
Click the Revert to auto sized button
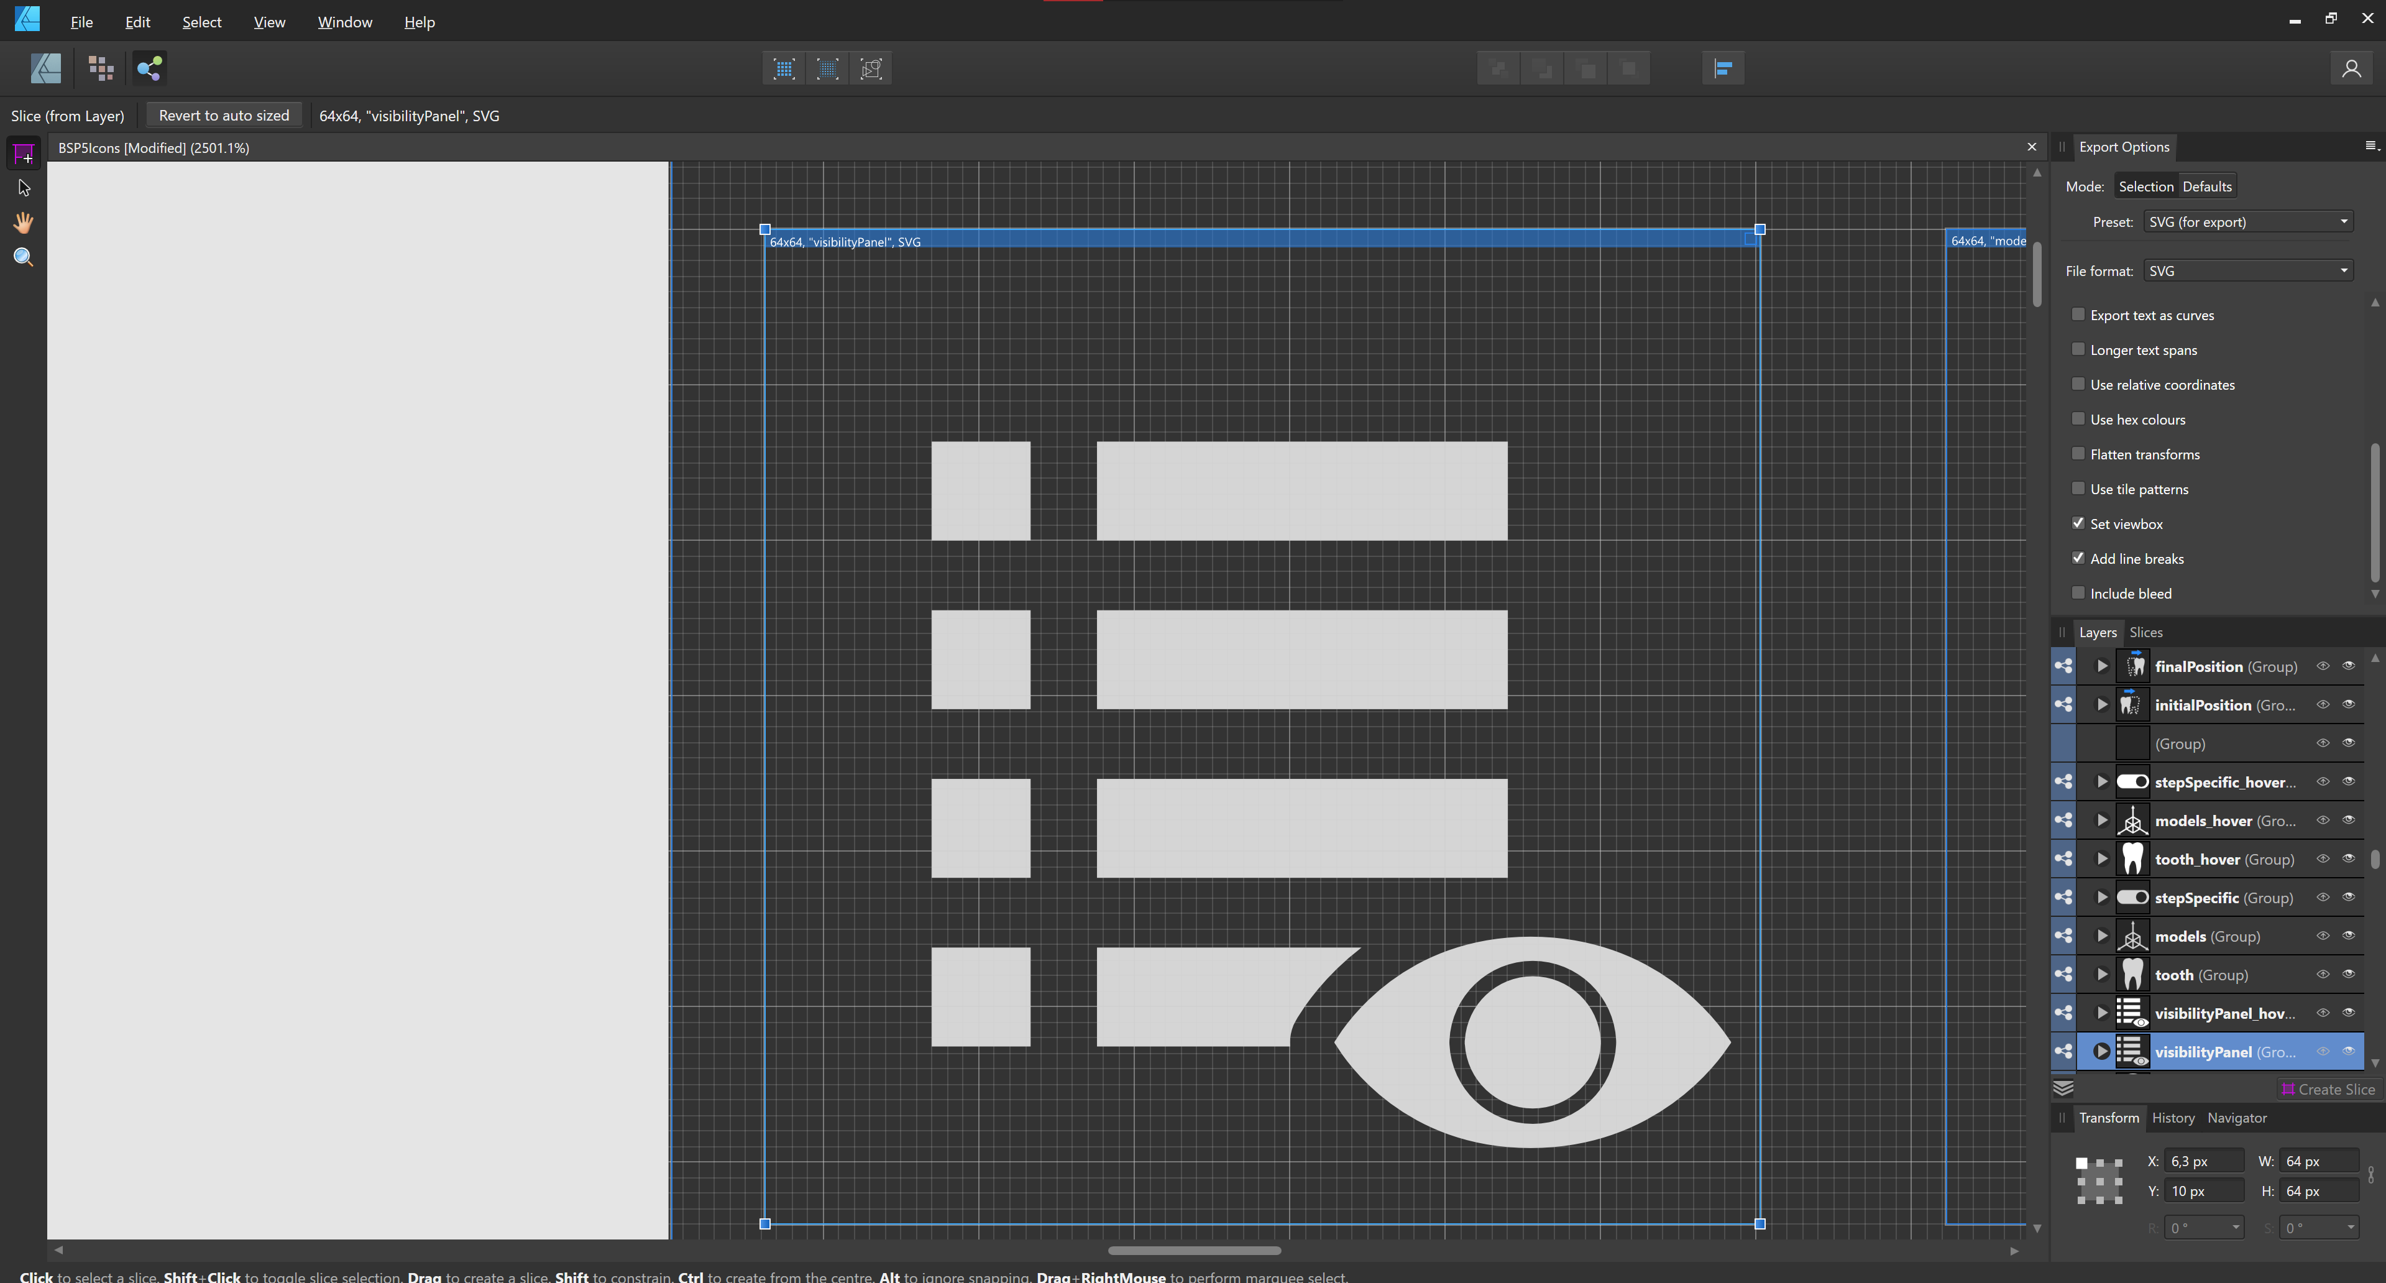(x=223, y=115)
